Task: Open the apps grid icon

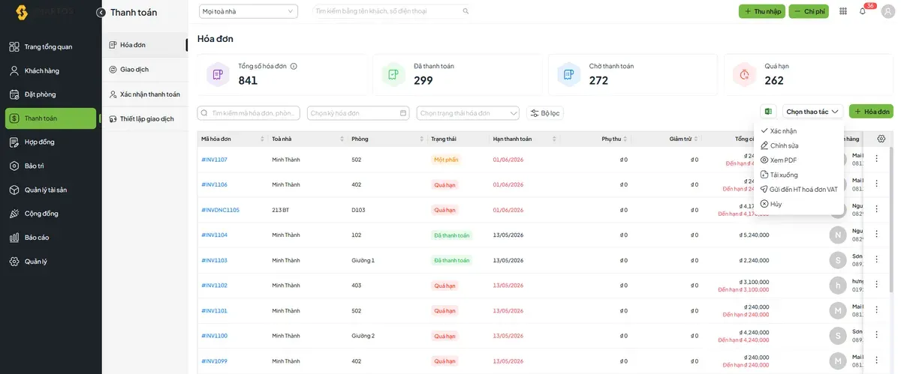Action: [x=843, y=11]
